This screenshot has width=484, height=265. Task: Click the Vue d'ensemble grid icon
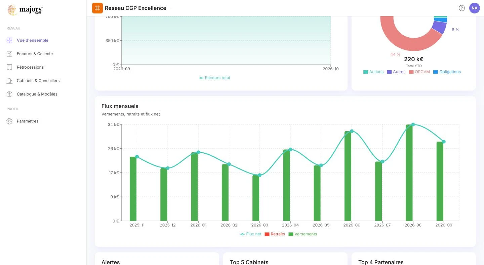pyautogui.click(x=9, y=40)
